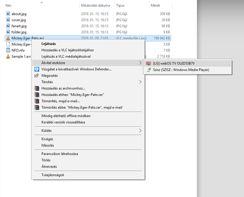Select Hozzáadás az archívumhoz... entry
Viewport: 244px width, 197px height.
coord(88,88)
